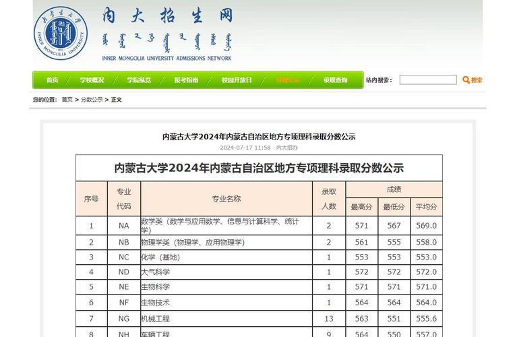The width and height of the screenshot is (517, 337).
Task: Open the 学校概况 navigation tab
Action: [x=92, y=80]
